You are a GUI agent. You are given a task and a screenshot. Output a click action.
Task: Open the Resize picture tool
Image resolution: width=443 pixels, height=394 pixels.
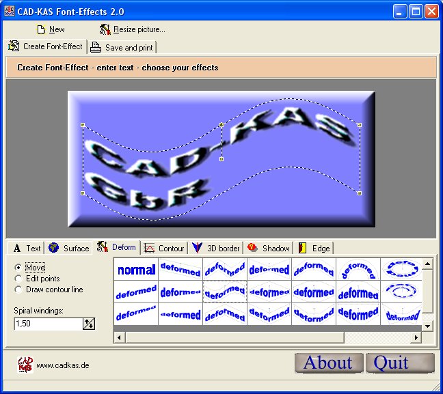click(x=105, y=29)
